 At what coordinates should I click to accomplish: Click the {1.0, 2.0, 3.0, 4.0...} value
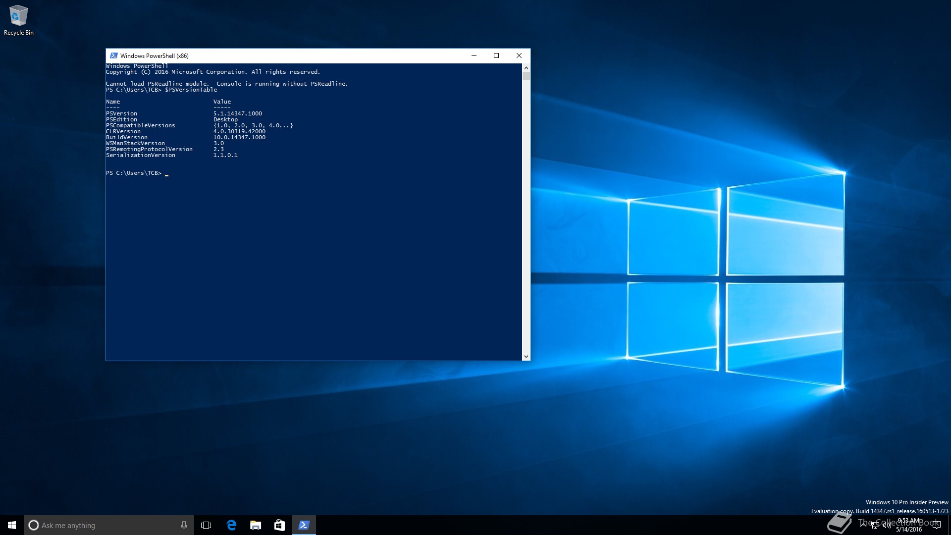253,125
